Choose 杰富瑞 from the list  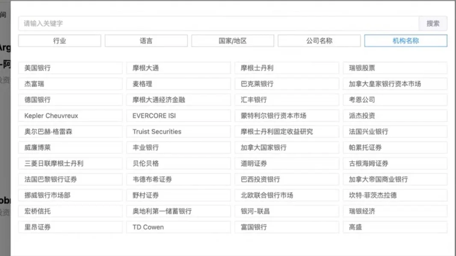pyautogui.click(x=71, y=84)
